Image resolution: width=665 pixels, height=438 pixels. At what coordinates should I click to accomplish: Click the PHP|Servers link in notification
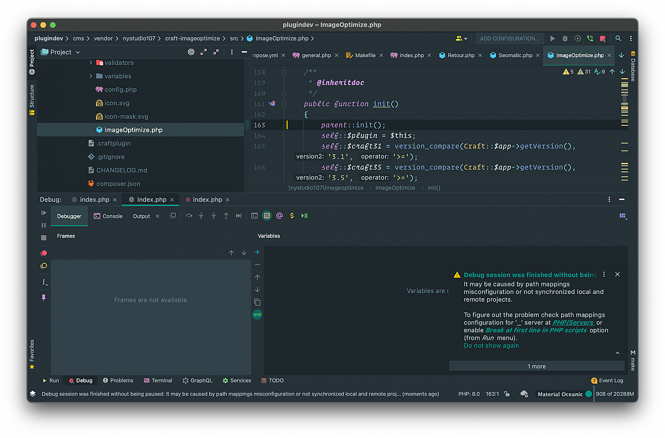(573, 322)
